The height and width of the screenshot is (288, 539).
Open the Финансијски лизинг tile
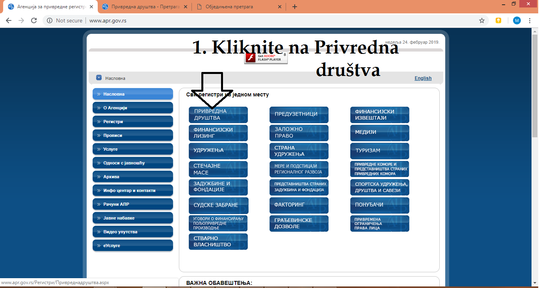(218, 133)
